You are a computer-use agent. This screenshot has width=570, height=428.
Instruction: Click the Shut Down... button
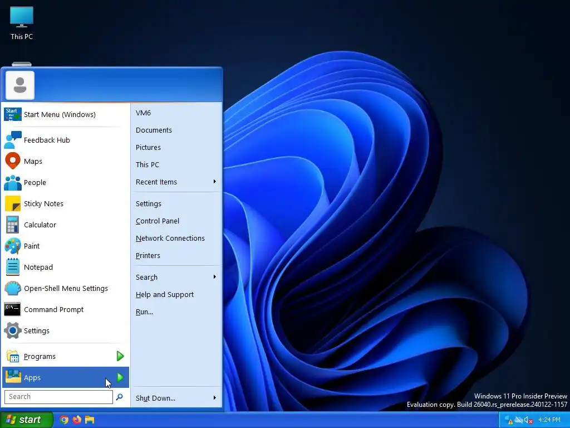point(156,398)
